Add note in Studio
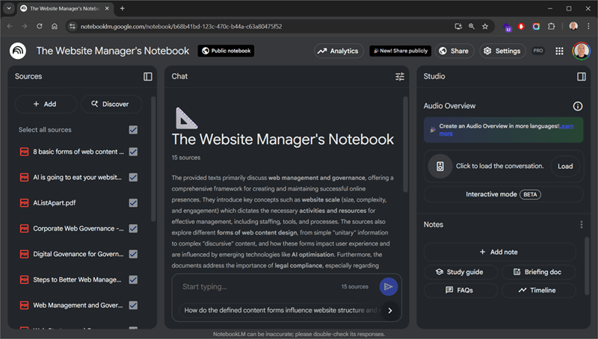The image size is (598, 339). tap(499, 252)
